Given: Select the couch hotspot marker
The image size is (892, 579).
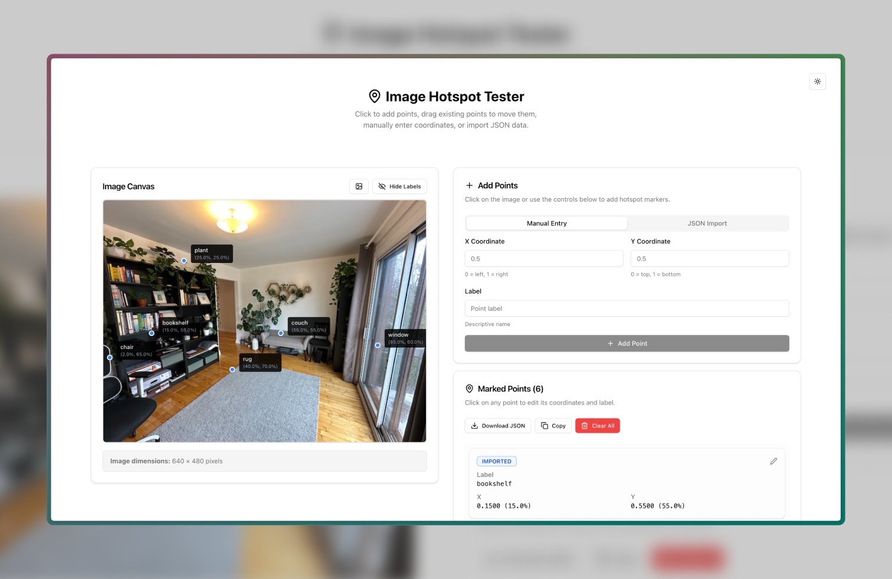Looking at the screenshot, I should pyautogui.click(x=281, y=333).
